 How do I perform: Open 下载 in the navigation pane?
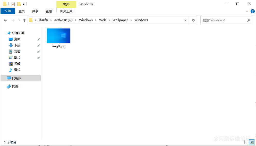pyautogui.click(x=17, y=45)
